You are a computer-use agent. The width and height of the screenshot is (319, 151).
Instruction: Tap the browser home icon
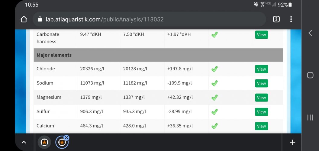click(x=24, y=19)
